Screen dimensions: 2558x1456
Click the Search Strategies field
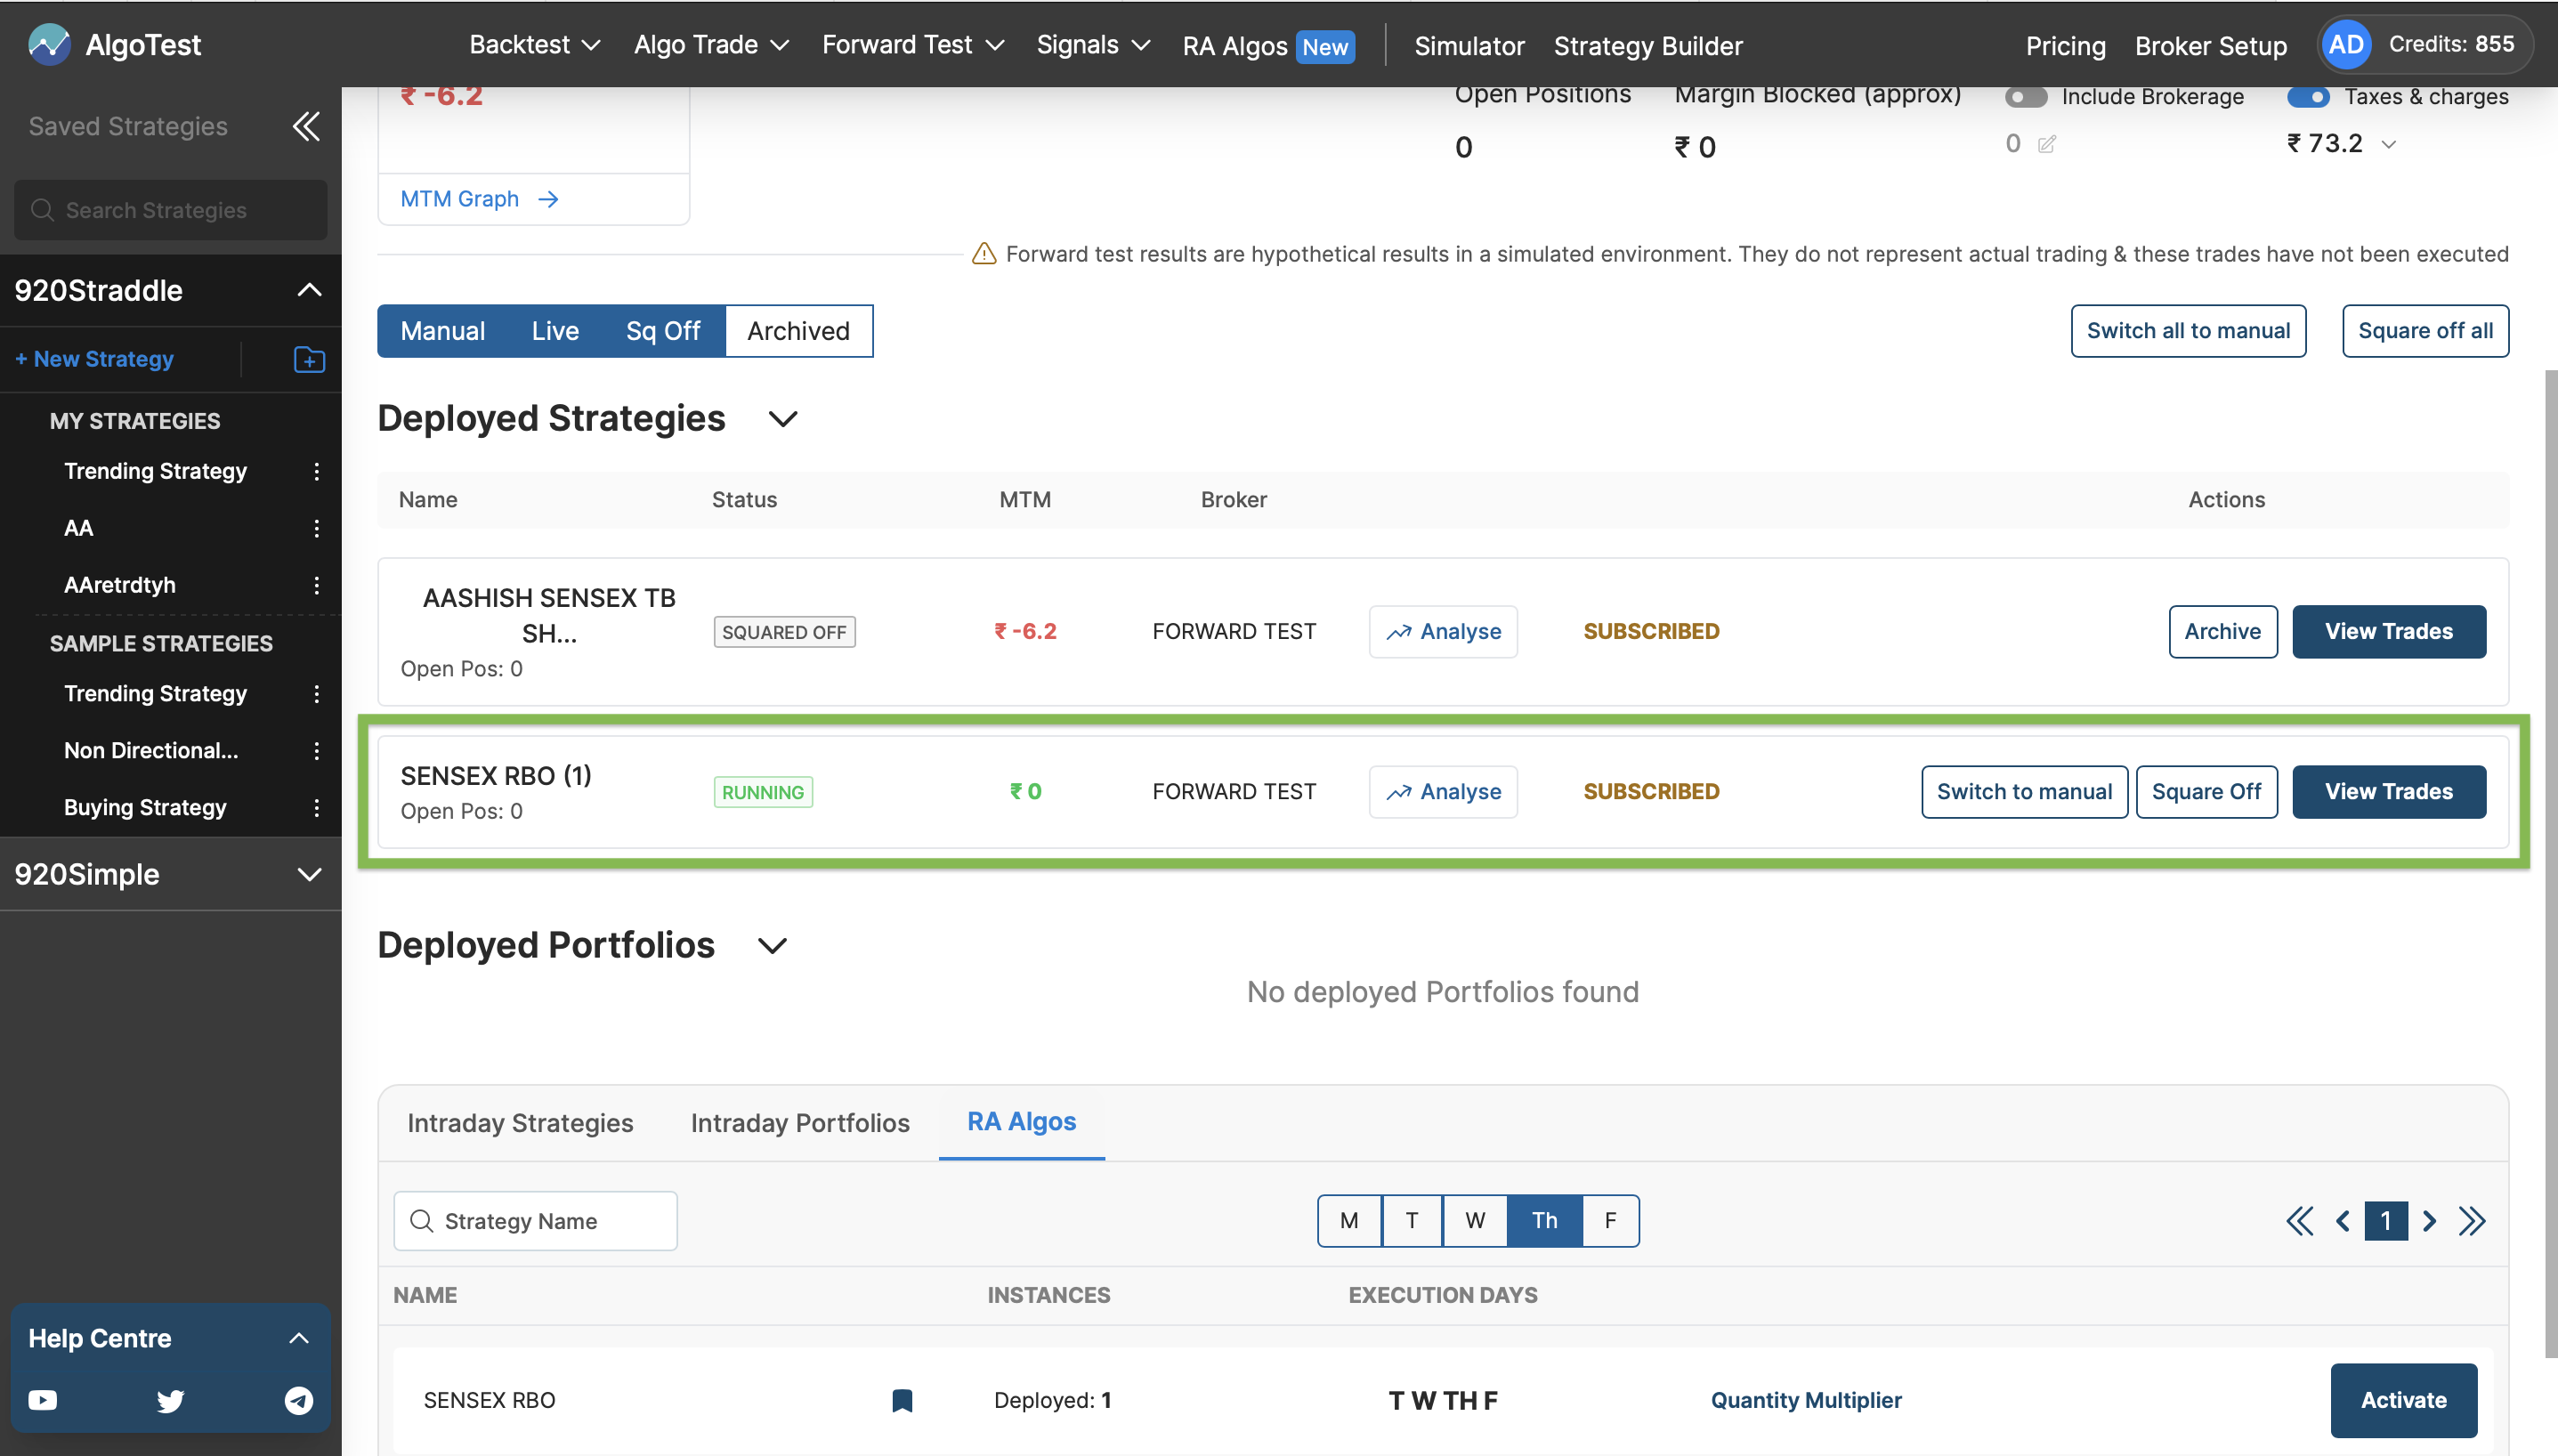pyautogui.click(x=171, y=210)
